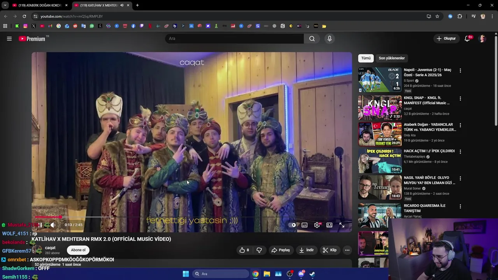Screen dimensions: 498x280
Task: Click the youtube.com address bar URL
Action: pyautogui.click(x=72, y=16)
